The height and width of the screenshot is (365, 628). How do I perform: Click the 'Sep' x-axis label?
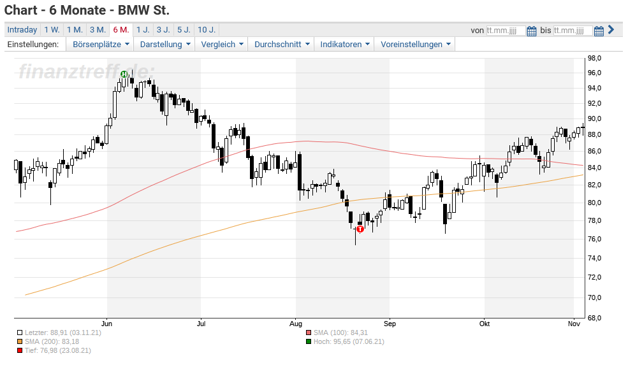tap(390, 324)
